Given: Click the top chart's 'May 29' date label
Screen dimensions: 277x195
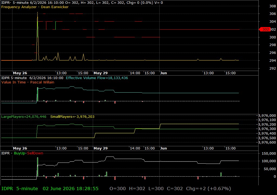Looking at the screenshot, I should click(101, 73).
